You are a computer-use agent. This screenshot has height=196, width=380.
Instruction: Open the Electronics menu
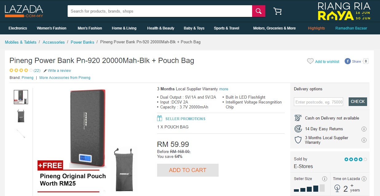click(18, 28)
